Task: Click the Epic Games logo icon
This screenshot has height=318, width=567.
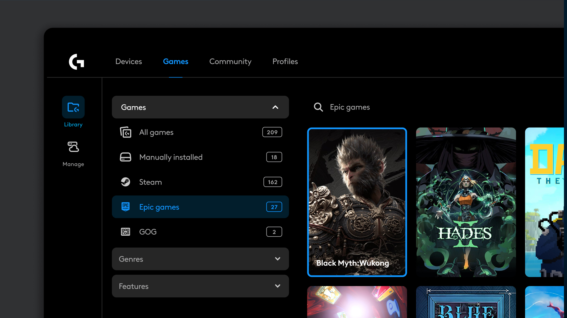Action: (x=126, y=207)
